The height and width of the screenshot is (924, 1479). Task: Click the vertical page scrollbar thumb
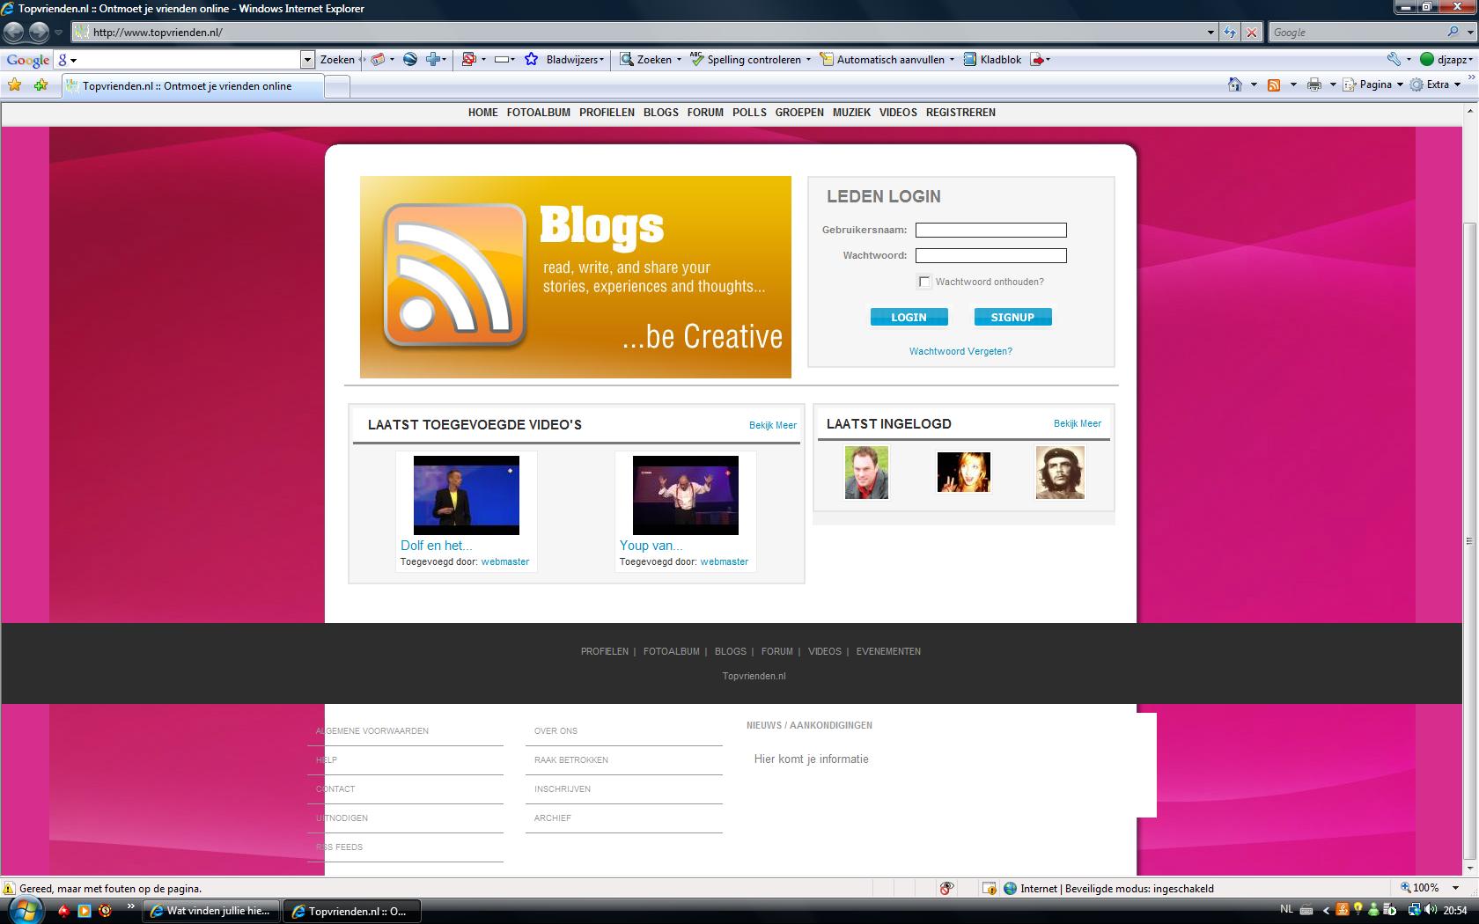point(1469,539)
